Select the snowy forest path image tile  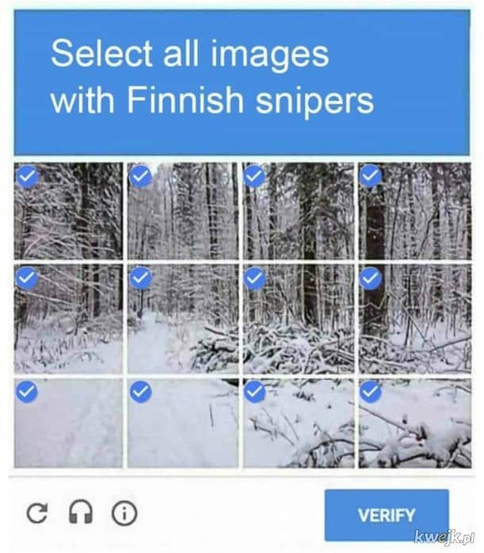tap(182, 318)
